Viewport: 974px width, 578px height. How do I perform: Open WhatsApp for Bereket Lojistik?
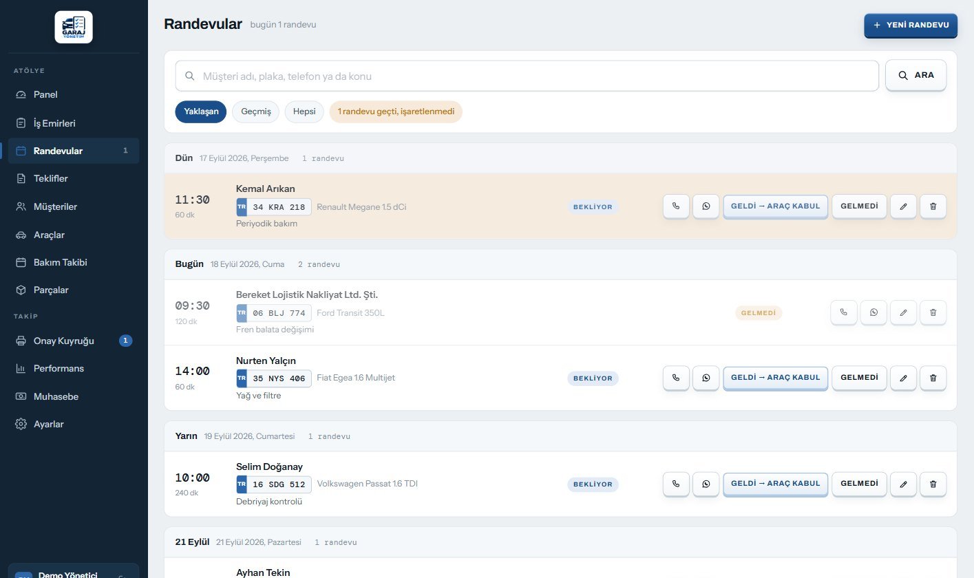click(x=874, y=312)
